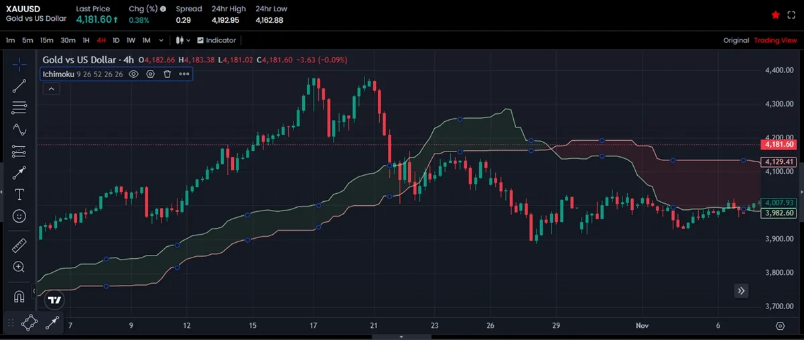Select the trend line drawing tool
This screenshot has width=804, height=340.
[19, 84]
